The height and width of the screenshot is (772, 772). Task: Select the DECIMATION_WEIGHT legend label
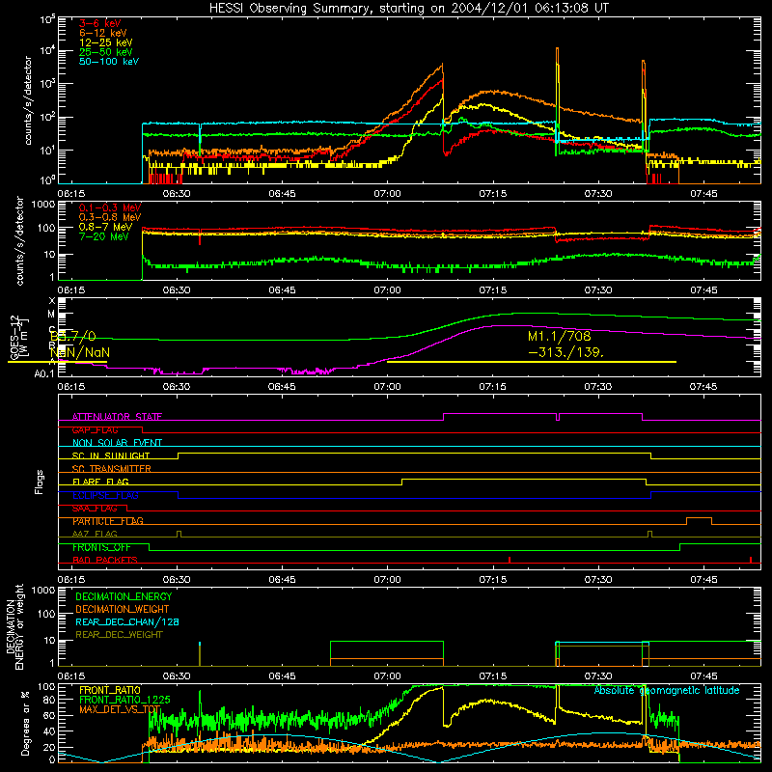pyautogui.click(x=123, y=609)
